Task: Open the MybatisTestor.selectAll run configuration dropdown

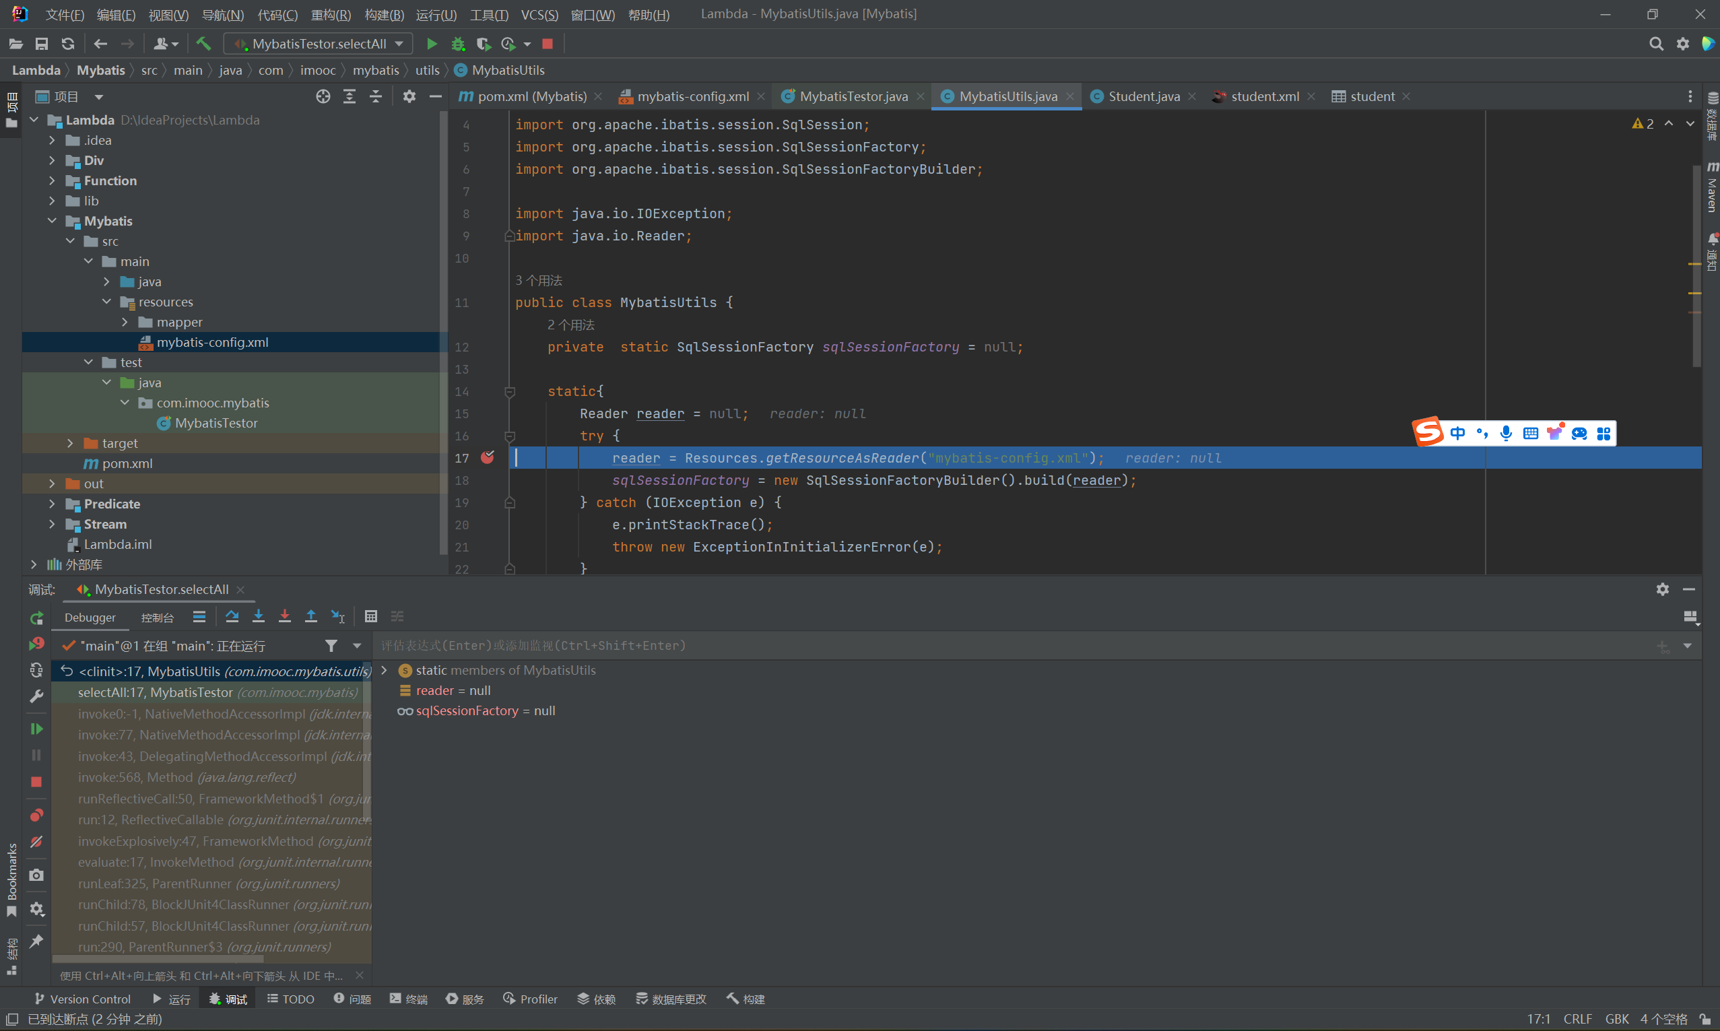Action: pyautogui.click(x=319, y=44)
